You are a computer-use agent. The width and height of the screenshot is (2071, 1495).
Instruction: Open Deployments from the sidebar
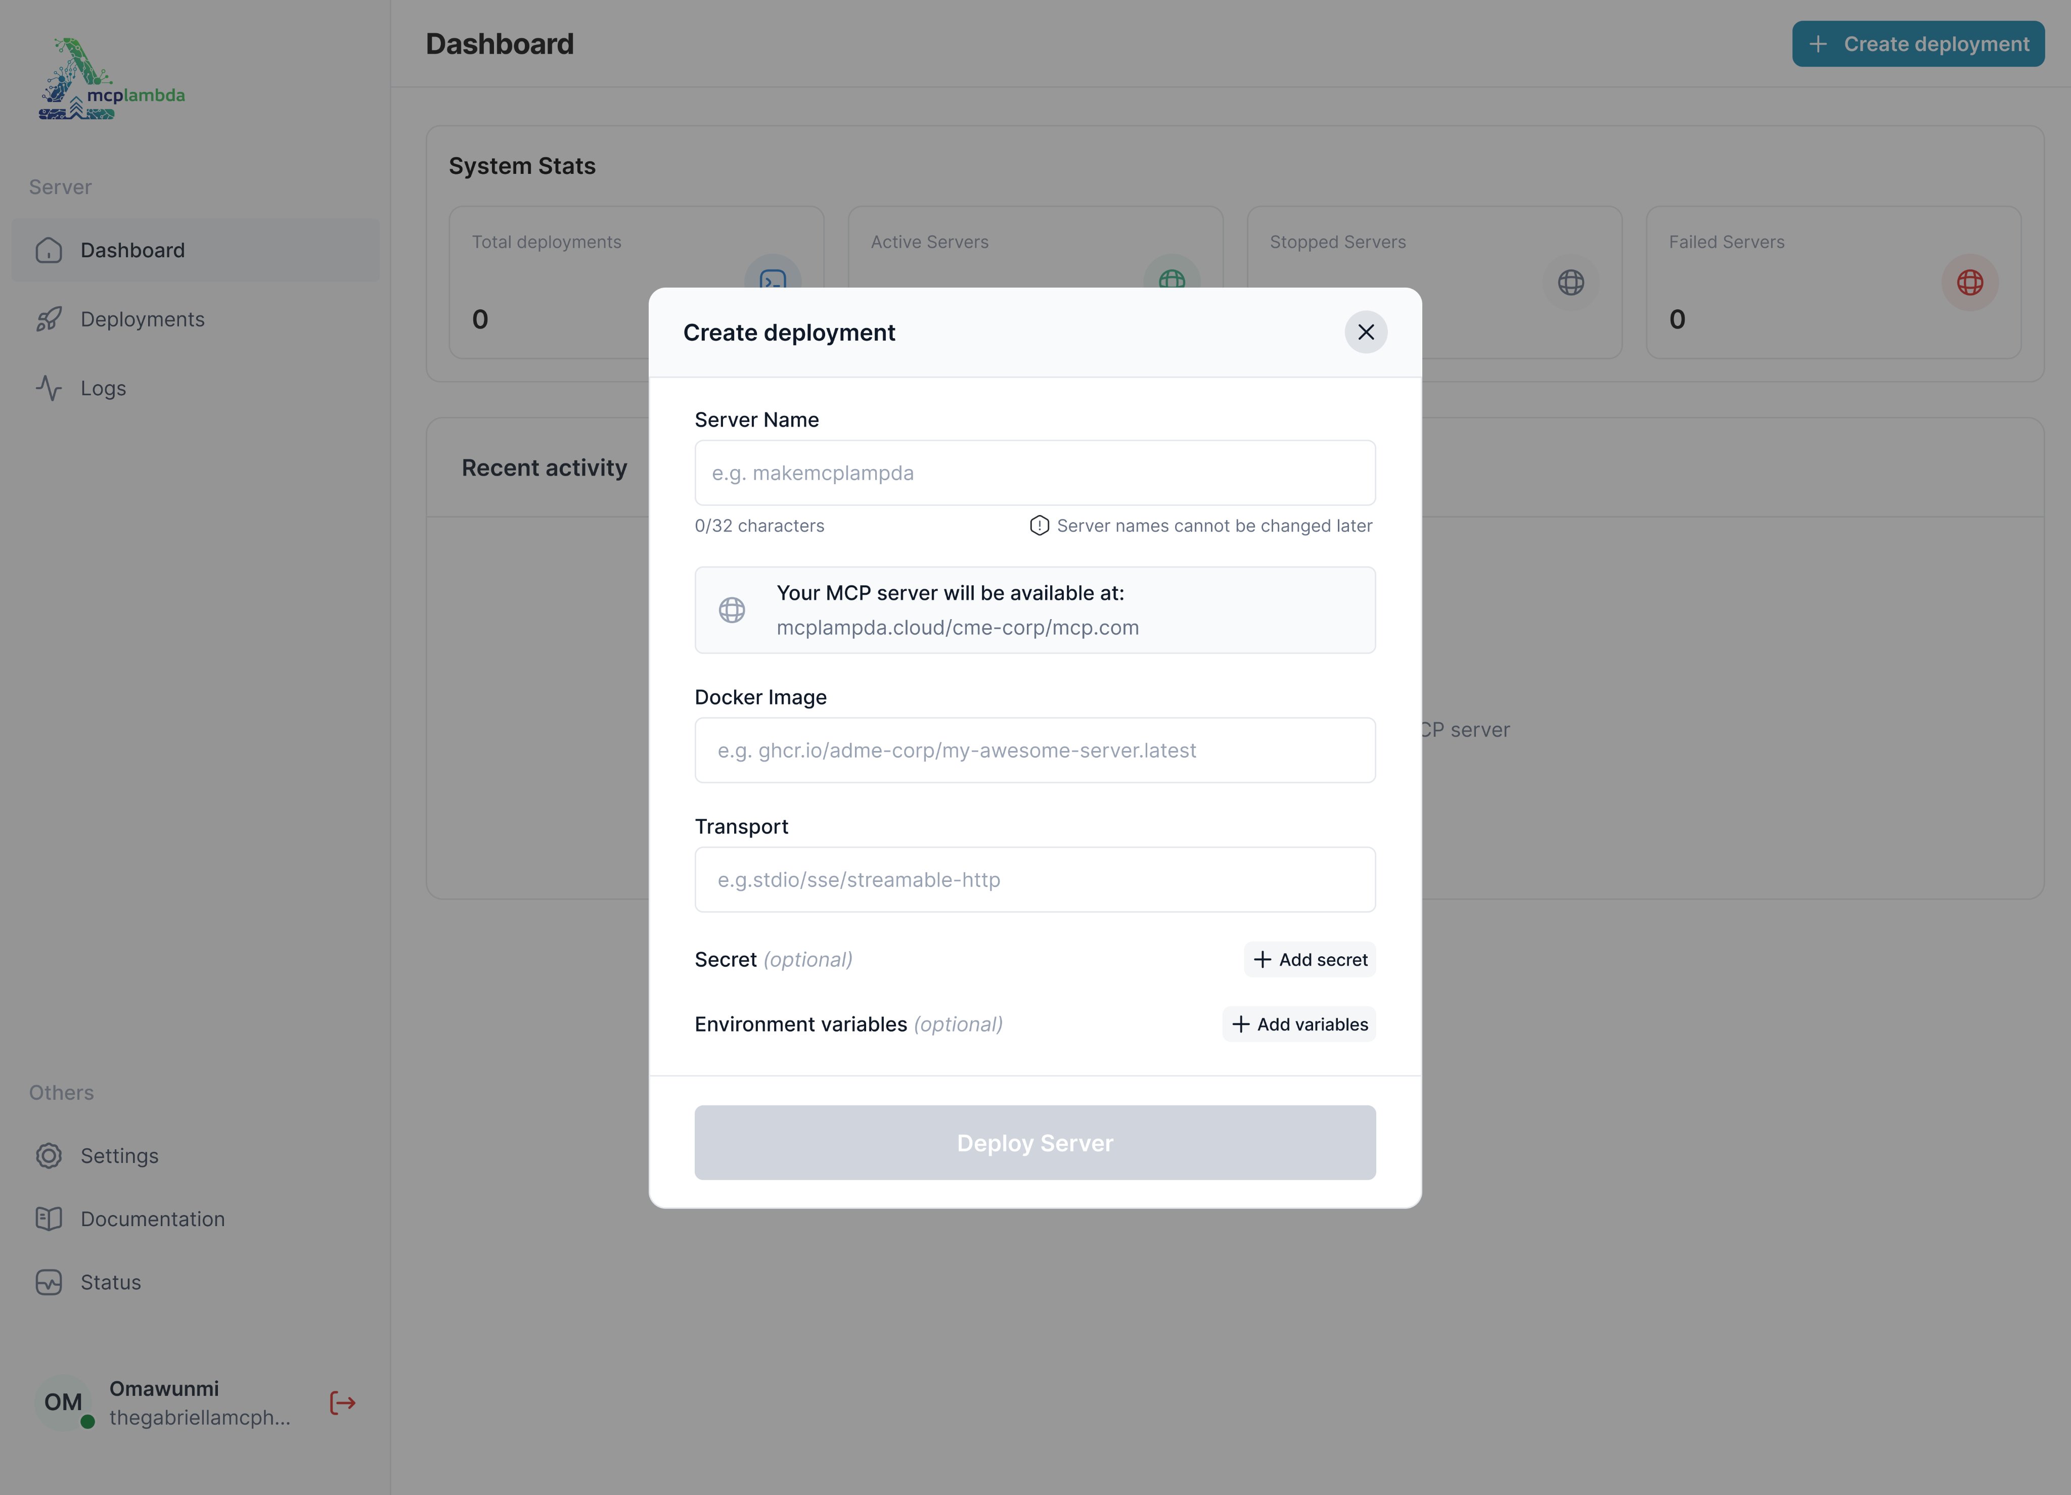143,319
